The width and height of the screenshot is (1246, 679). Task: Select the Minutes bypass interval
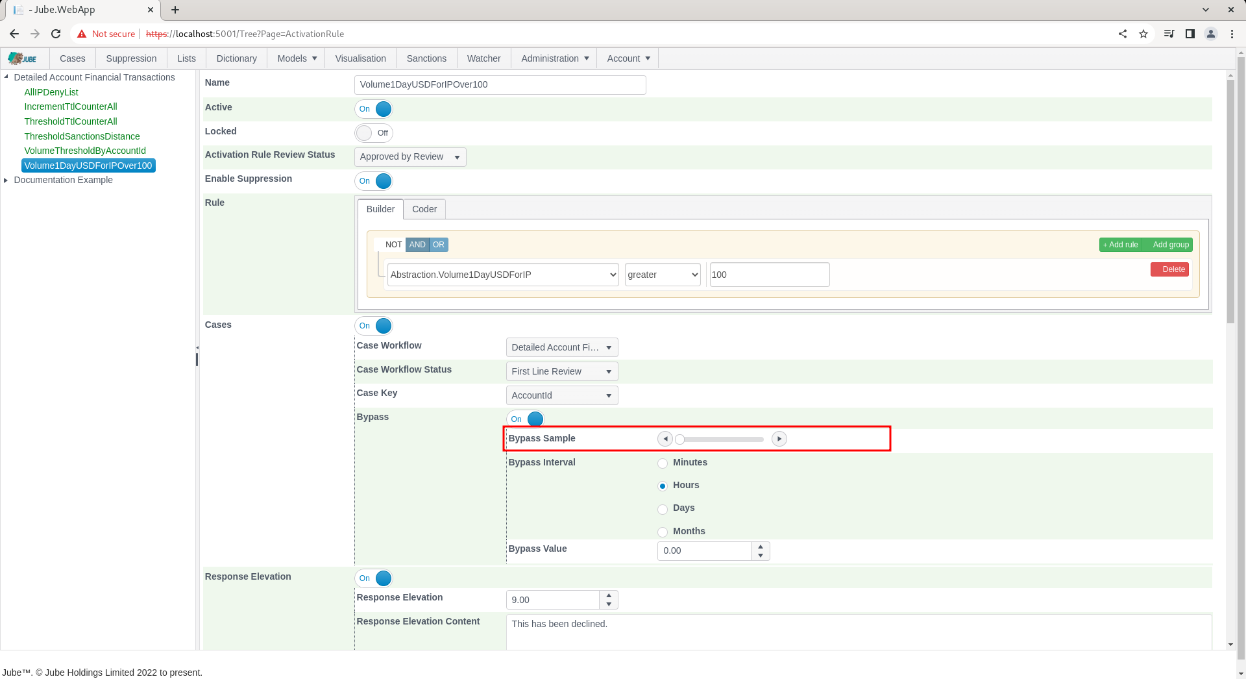pos(663,463)
